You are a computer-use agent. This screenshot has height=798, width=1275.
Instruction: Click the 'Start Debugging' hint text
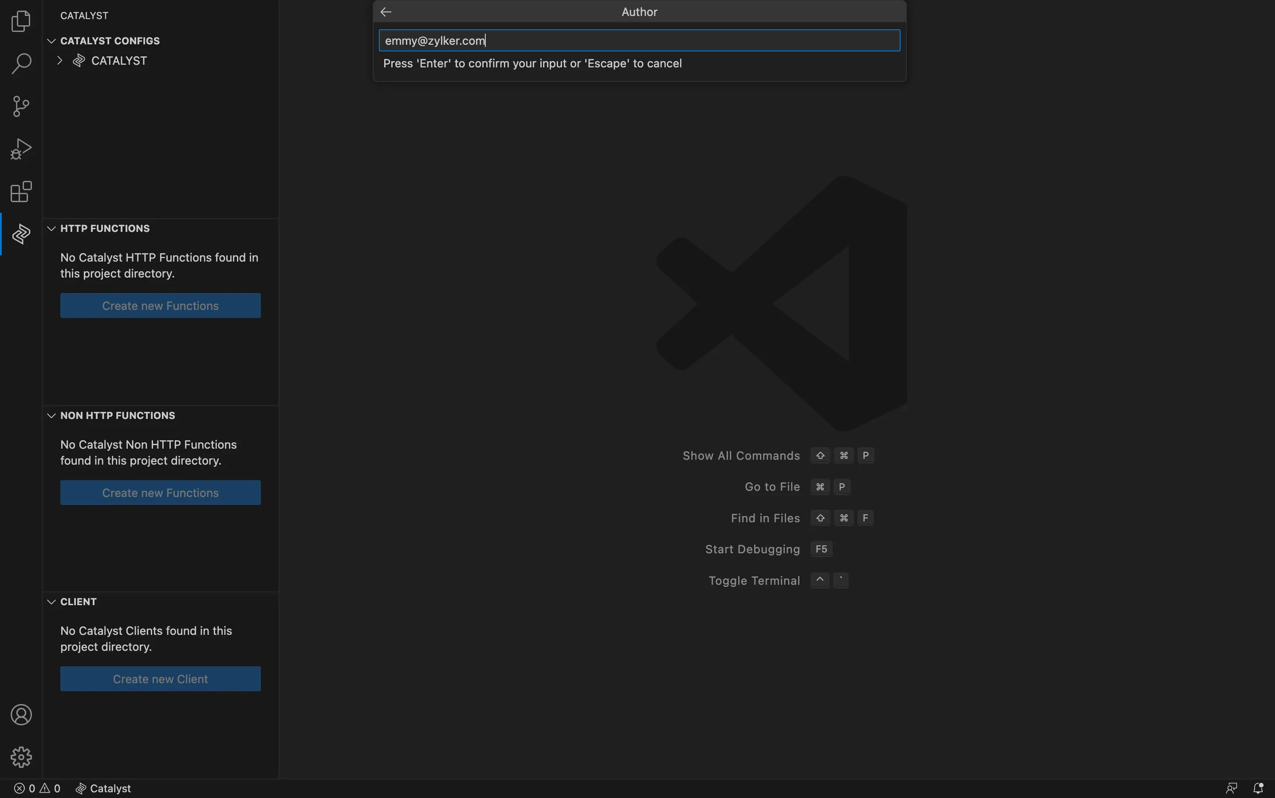pyautogui.click(x=753, y=549)
